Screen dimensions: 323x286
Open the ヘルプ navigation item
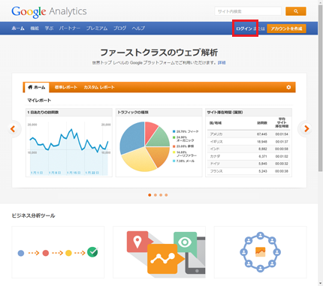[138, 29]
